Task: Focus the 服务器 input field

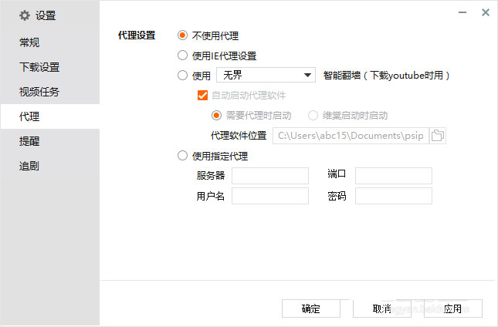Action: [270, 176]
